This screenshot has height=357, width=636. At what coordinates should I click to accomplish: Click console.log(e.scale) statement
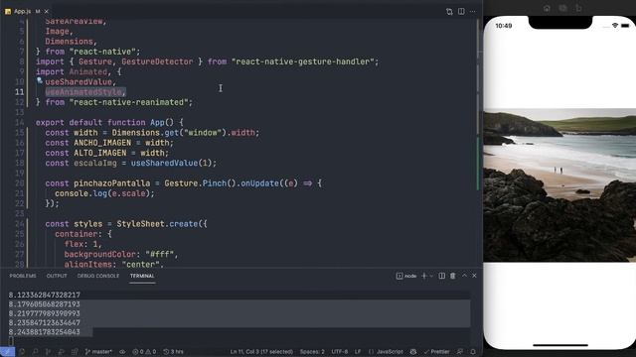(104, 193)
